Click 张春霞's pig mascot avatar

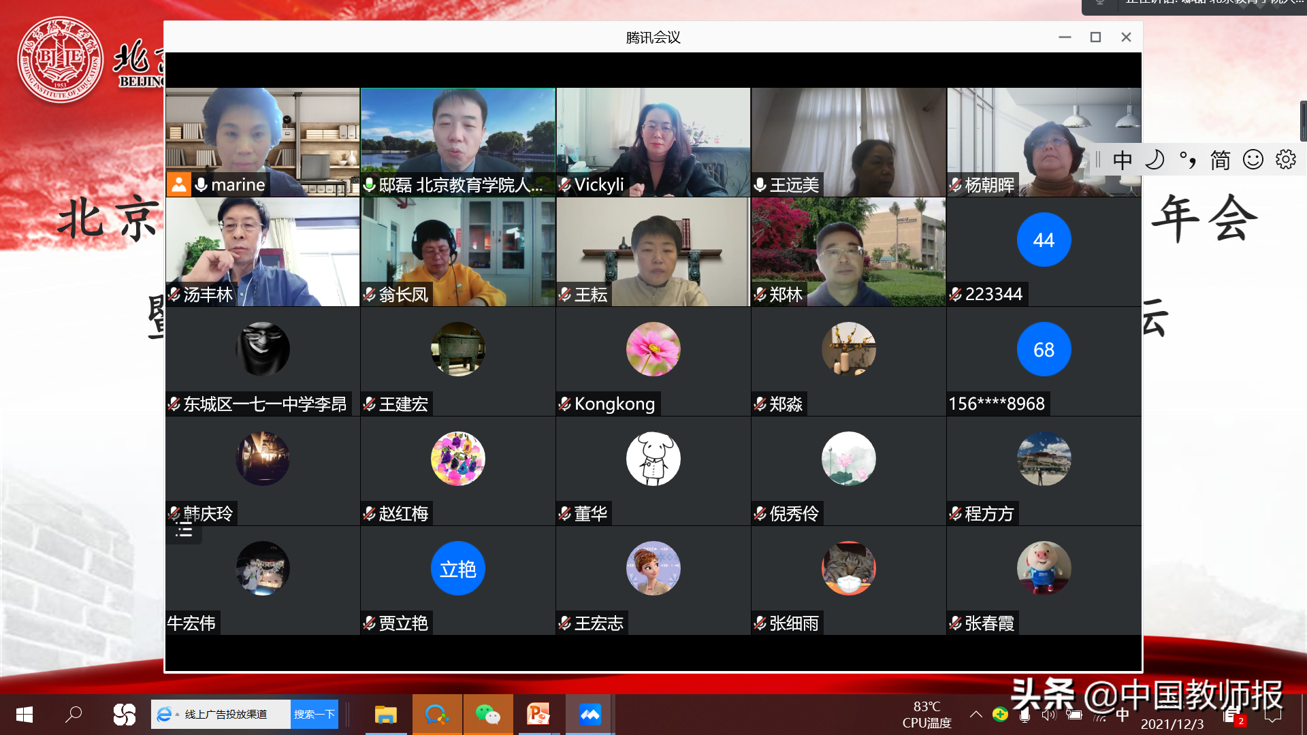1044,568
